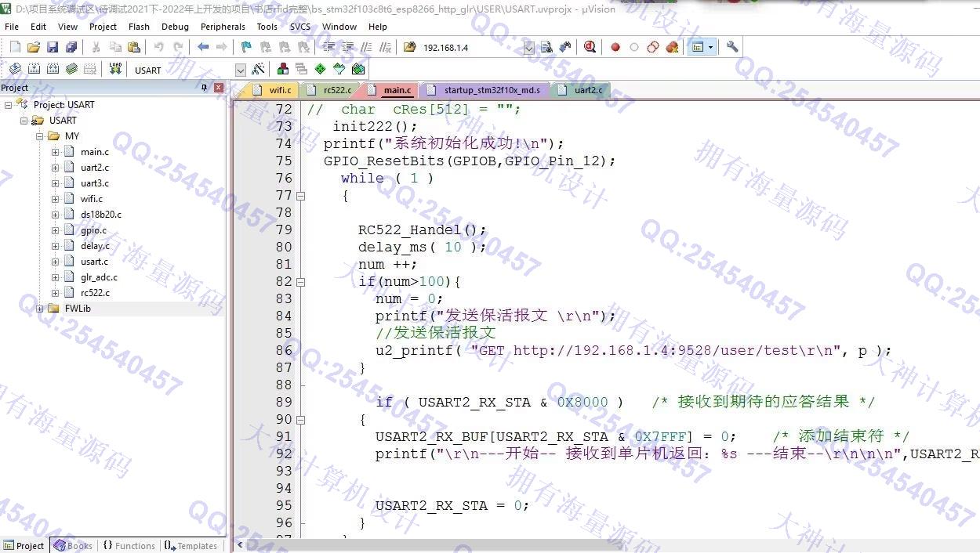Open the USART target selection dropdown
The image size is (980, 553).
pyautogui.click(x=241, y=70)
